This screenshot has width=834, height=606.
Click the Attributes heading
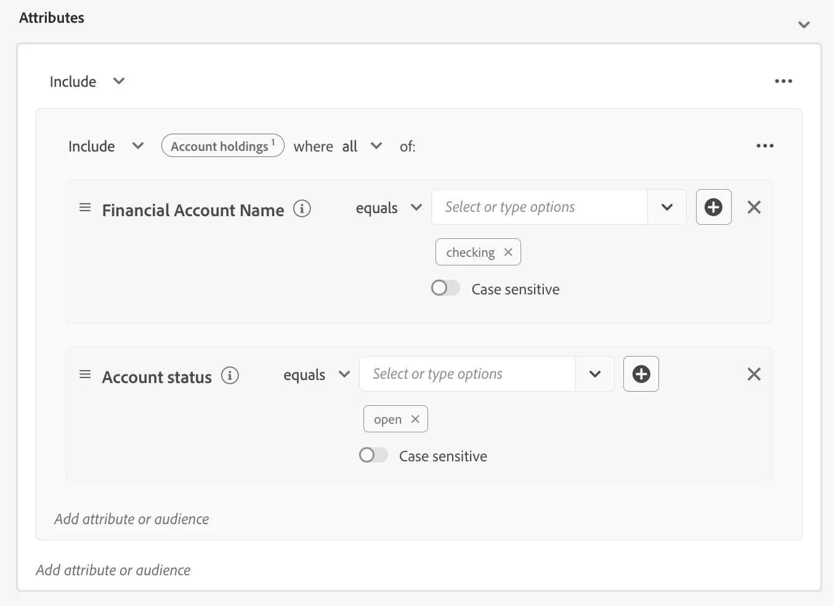pyautogui.click(x=52, y=18)
